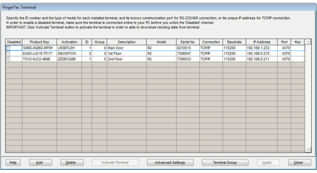The image size is (317, 173).
Task: Select TCP/IP connection cell in 1st Floor row
Action: click(211, 53)
